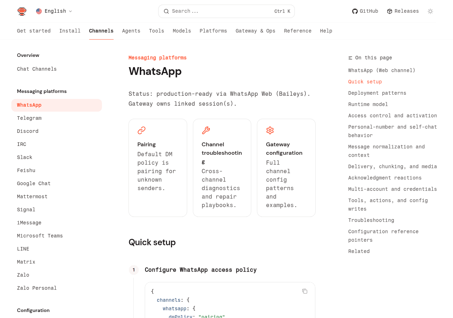
Task: Jump to Quick setup via the page outline
Action: click(365, 81)
